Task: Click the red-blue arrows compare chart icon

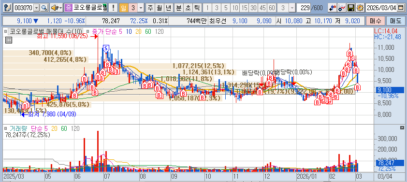Action: point(332,8)
